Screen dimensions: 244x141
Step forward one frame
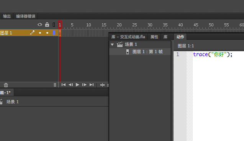84,84
